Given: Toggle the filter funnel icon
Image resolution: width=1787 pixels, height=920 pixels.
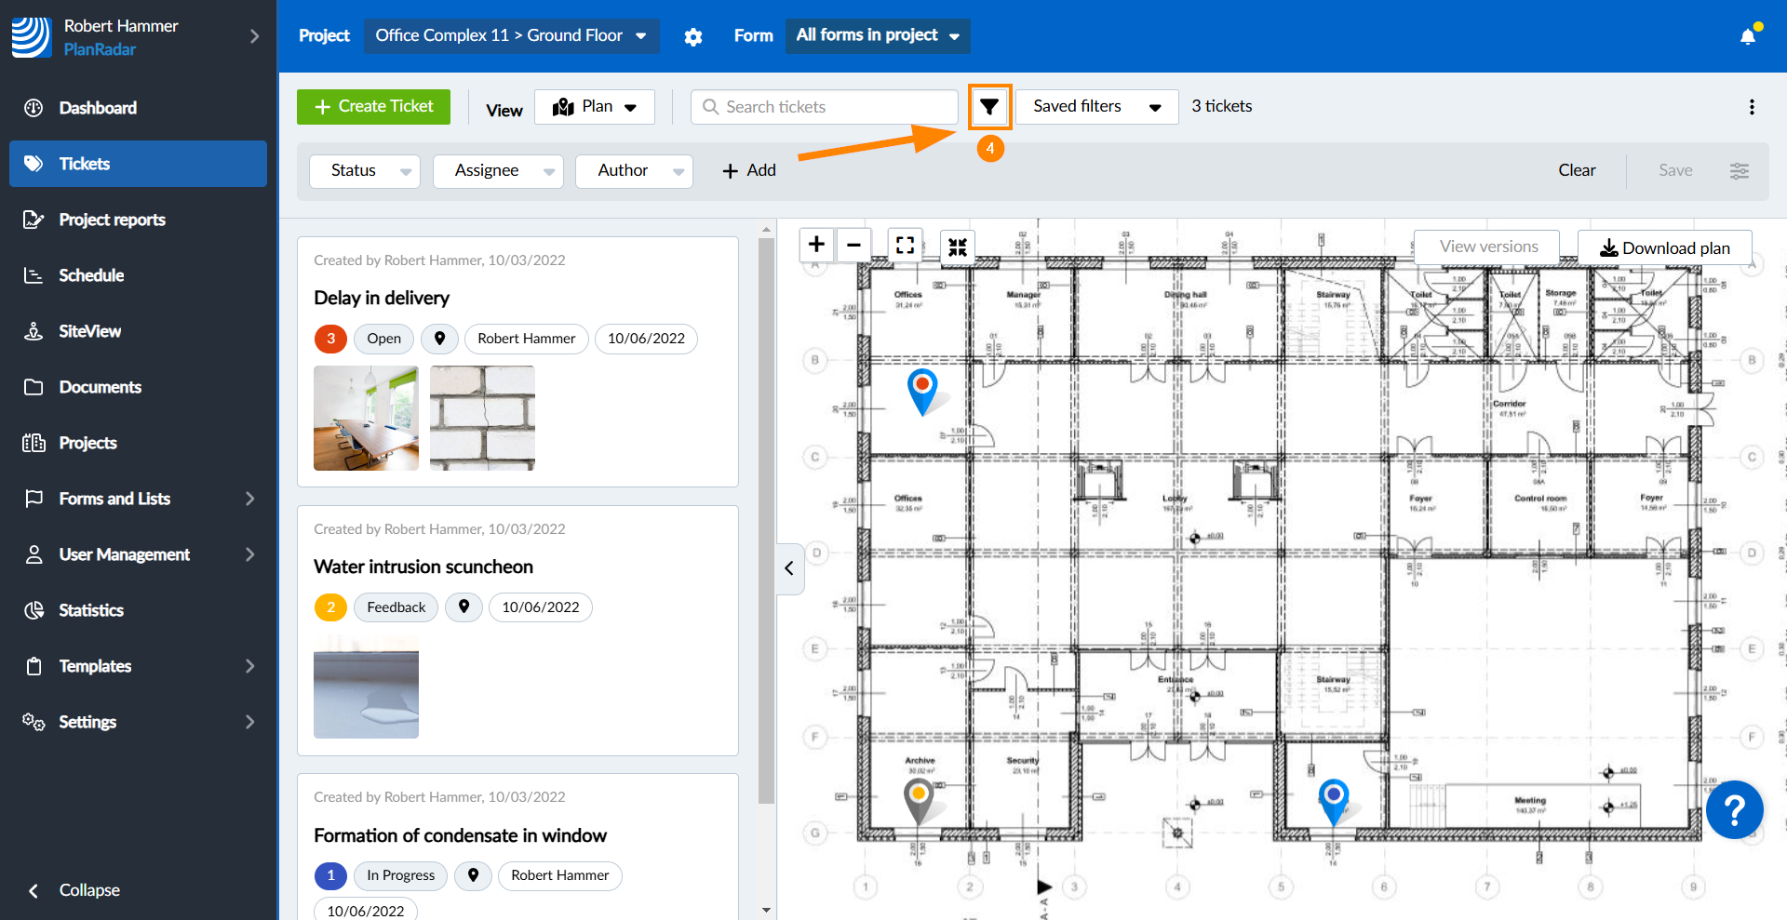Looking at the screenshot, I should click(989, 107).
